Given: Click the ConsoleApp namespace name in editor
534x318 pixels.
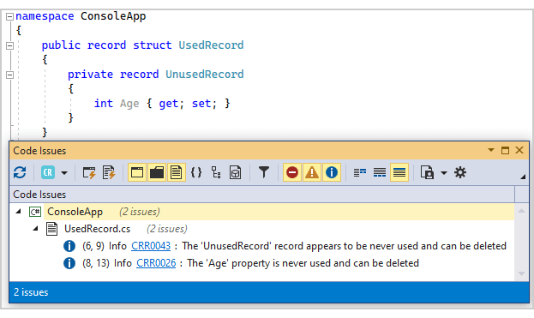Looking at the screenshot, I should [x=113, y=16].
